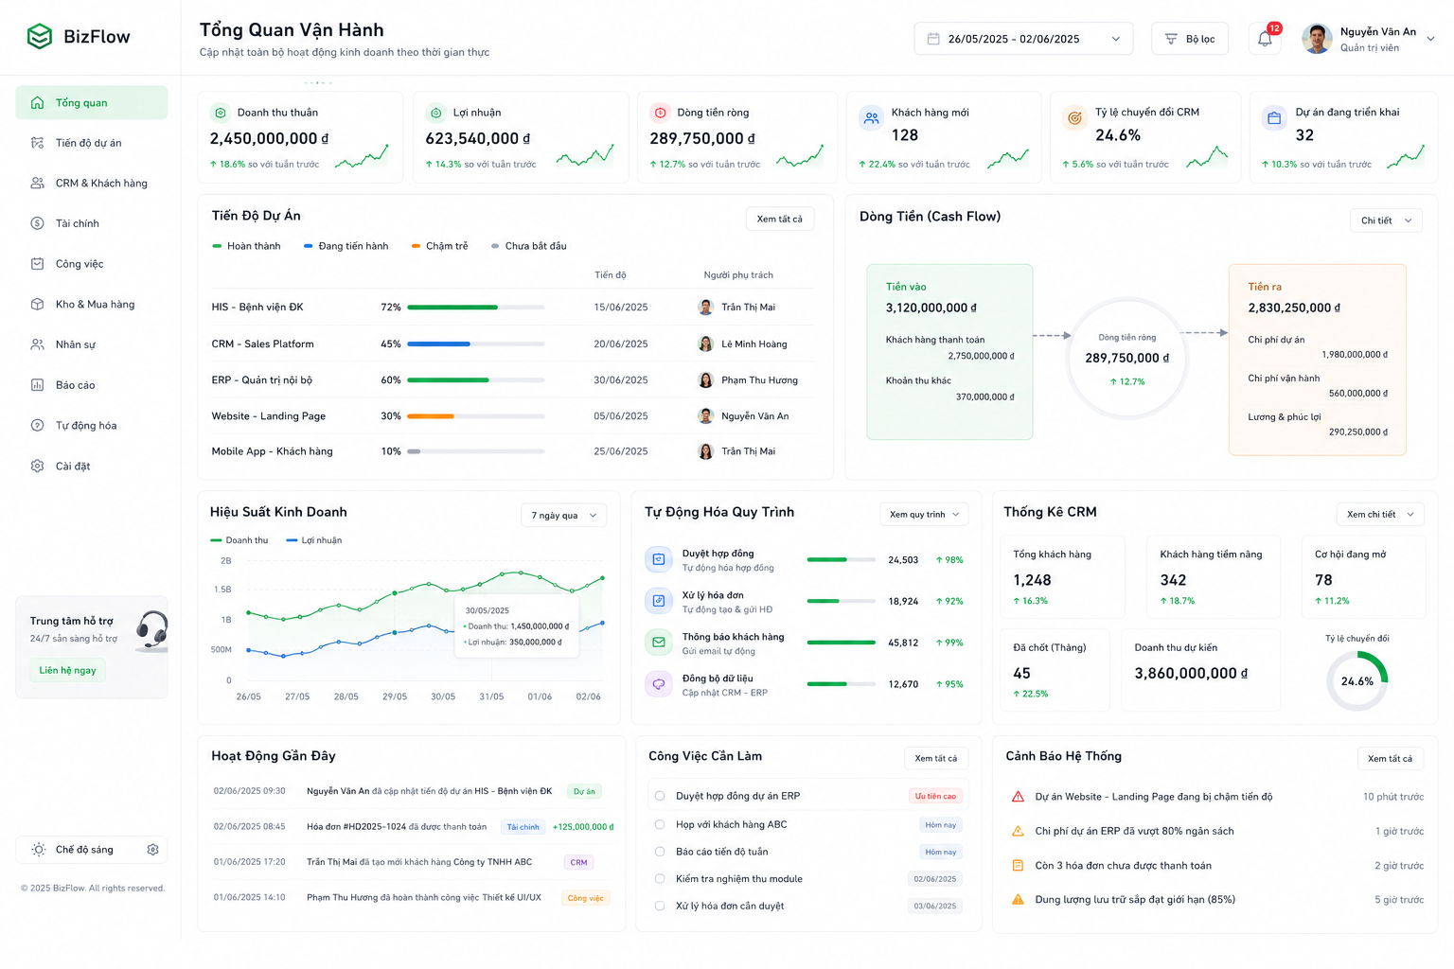
Task: Tick the Duyệt hợp đồng dự án ERP task
Action: [660, 796]
